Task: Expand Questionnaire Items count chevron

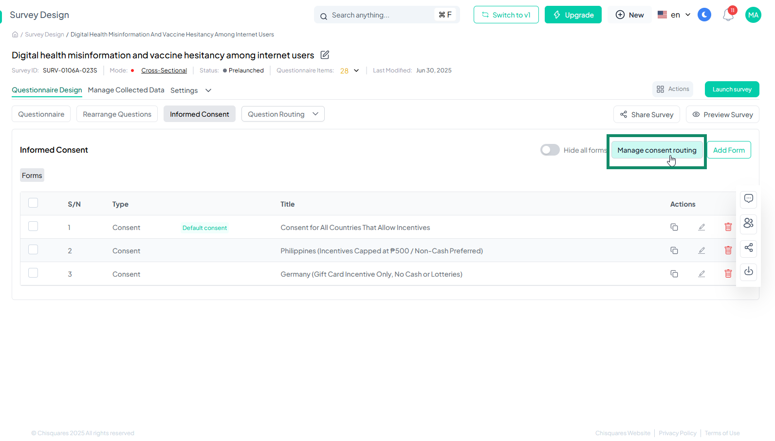Action: 356,71
